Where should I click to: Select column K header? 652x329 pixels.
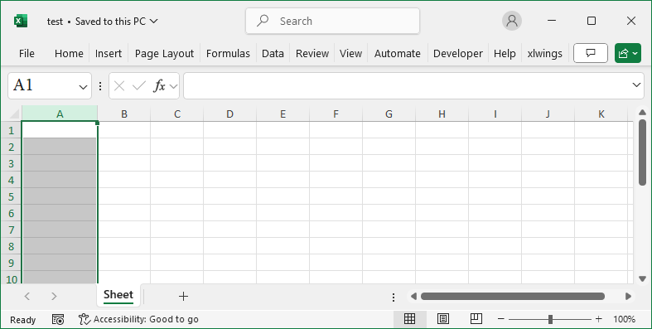(601, 114)
